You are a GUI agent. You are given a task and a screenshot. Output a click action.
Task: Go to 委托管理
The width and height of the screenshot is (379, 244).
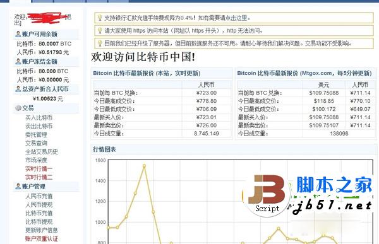[36, 135]
